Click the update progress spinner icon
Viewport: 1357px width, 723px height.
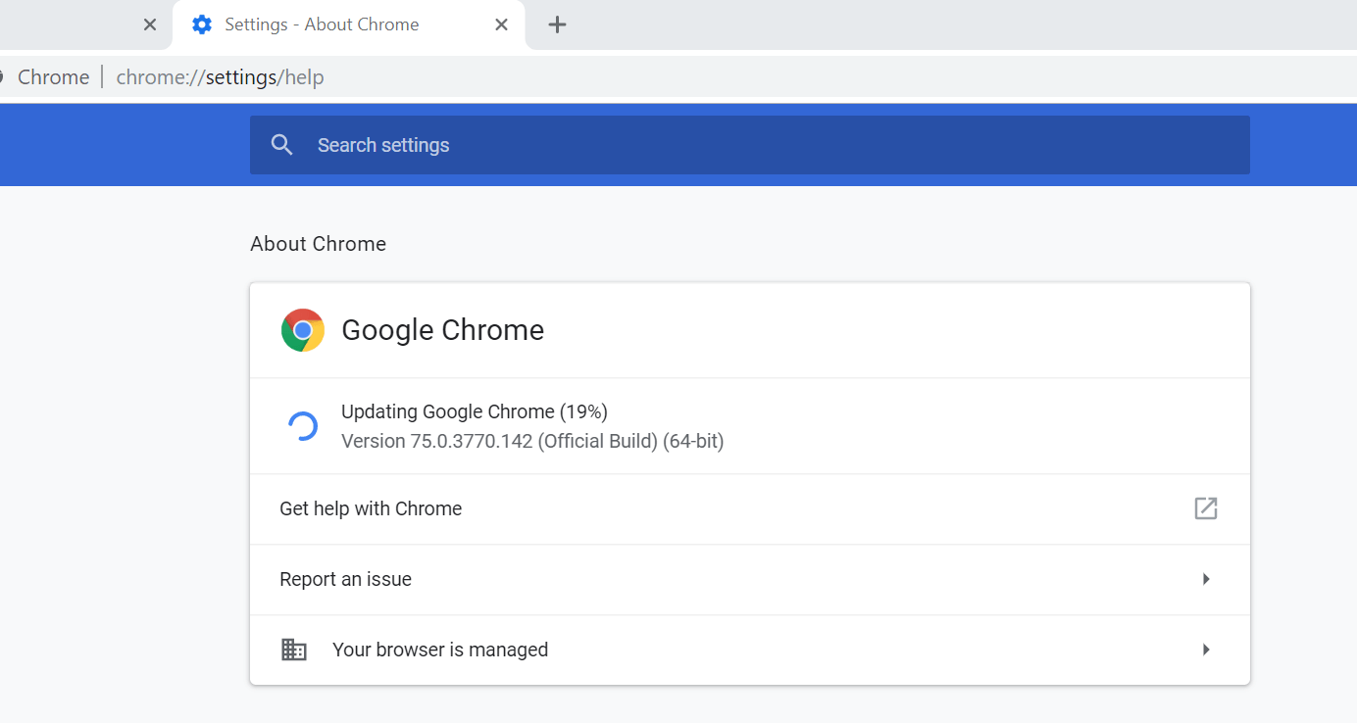(302, 426)
